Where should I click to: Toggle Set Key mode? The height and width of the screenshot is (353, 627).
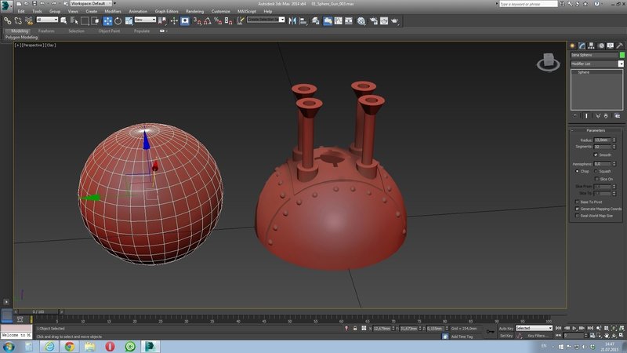point(506,336)
